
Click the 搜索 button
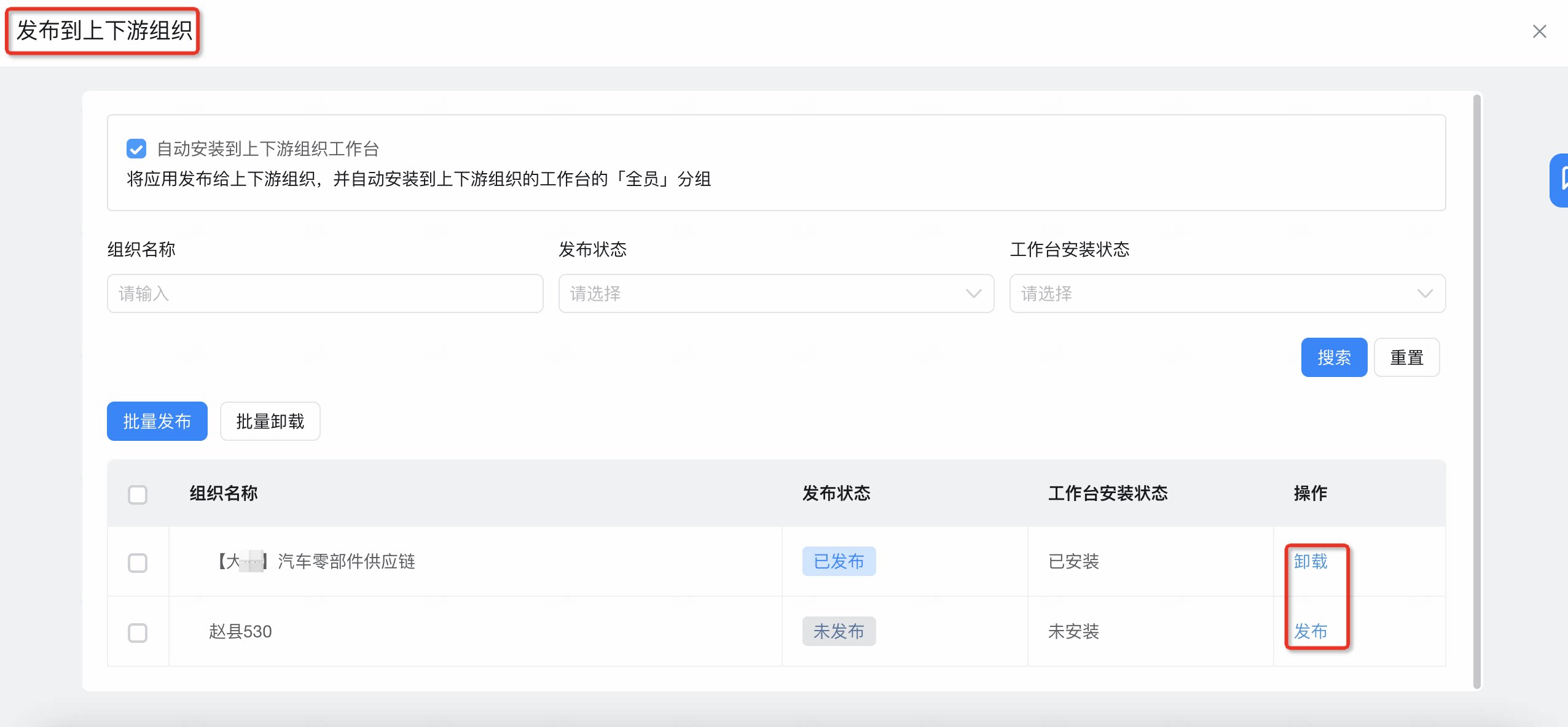pos(1334,357)
